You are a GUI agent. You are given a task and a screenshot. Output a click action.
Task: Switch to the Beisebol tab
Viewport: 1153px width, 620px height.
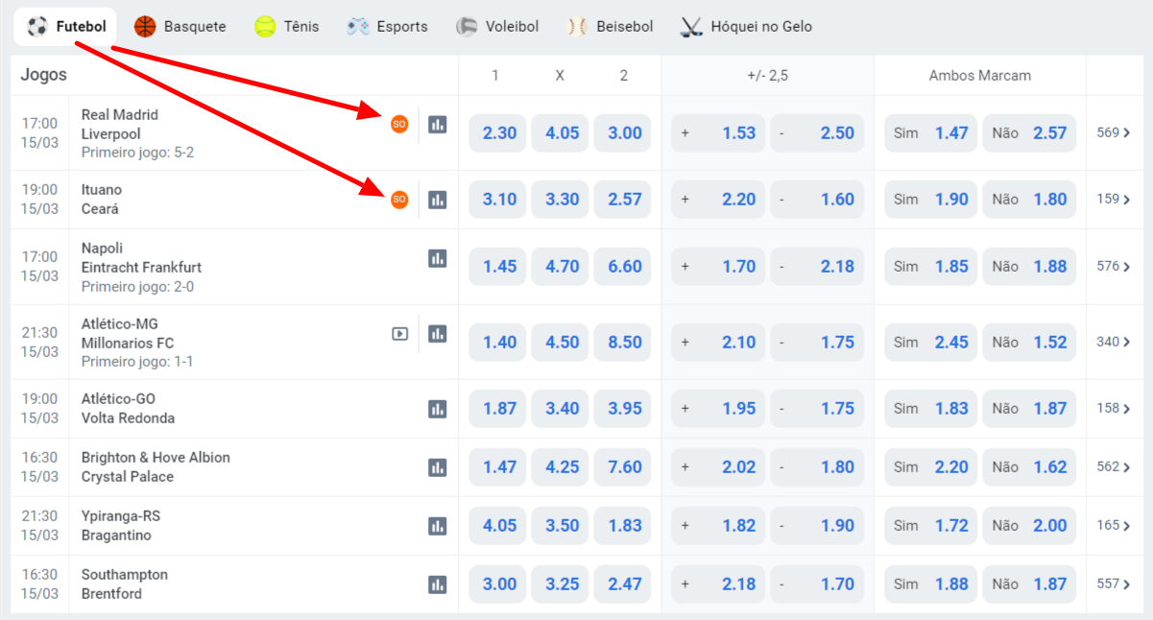pos(611,27)
